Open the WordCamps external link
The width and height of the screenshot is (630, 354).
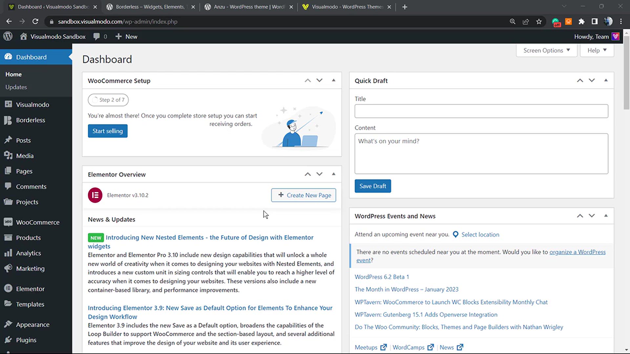413,347
